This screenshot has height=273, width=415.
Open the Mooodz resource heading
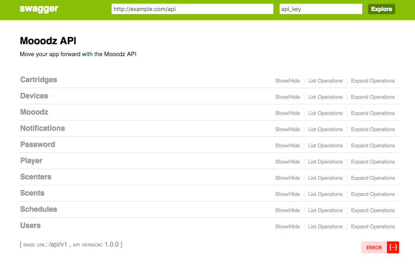tap(34, 112)
